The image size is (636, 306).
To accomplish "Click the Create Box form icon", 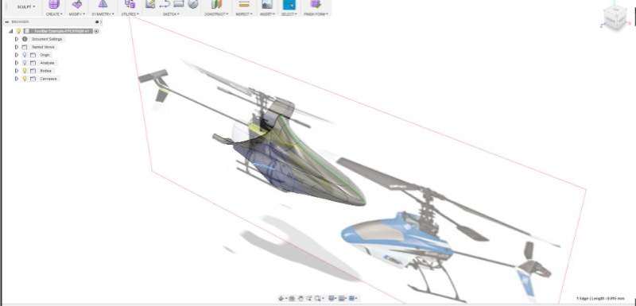I will click(x=53, y=4).
